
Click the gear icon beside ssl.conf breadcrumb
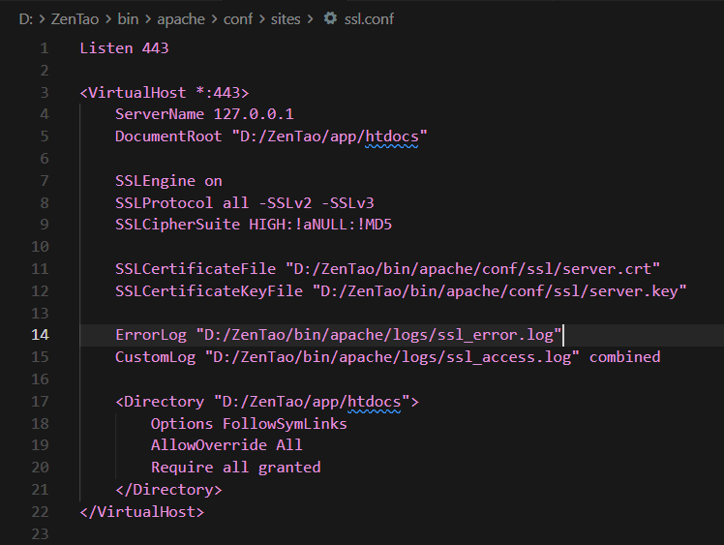[x=330, y=18]
